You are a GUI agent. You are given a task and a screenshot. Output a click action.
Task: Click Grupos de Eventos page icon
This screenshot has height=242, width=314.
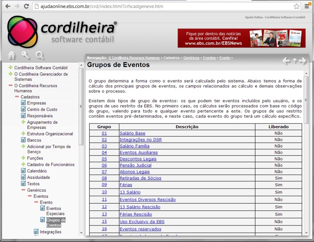pyautogui.click(x=43, y=220)
